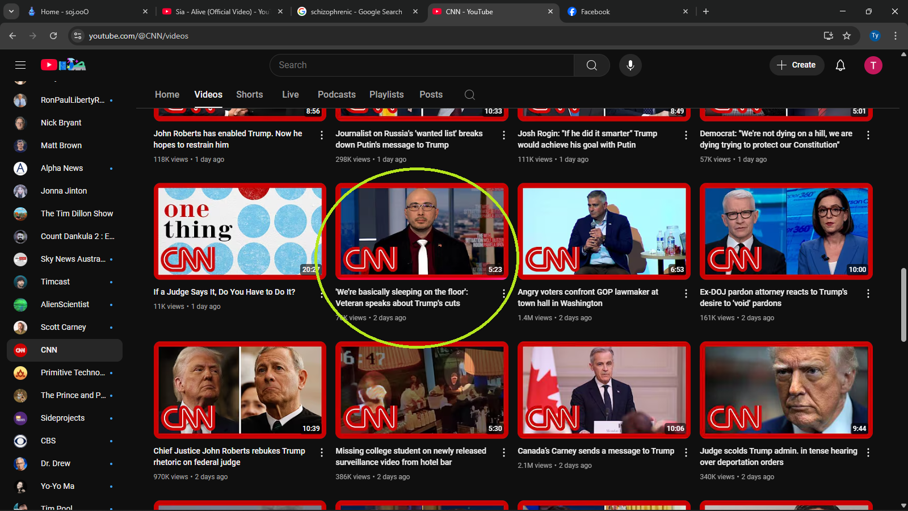Open the YouTube guide hamburger menu
The height and width of the screenshot is (511, 908).
(x=20, y=65)
